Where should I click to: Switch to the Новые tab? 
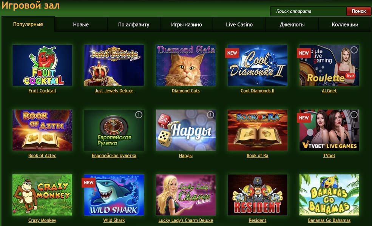coord(81,24)
